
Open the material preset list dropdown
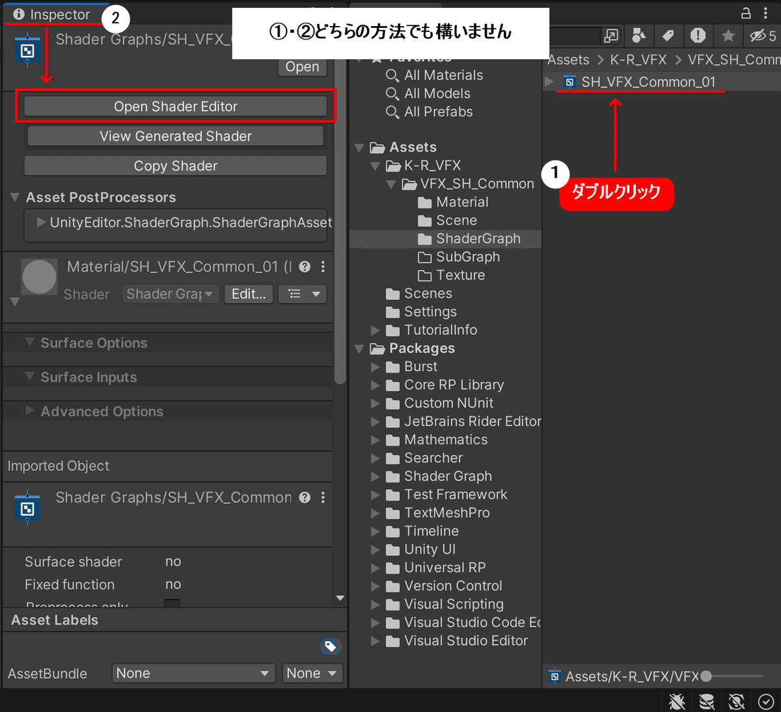(303, 294)
